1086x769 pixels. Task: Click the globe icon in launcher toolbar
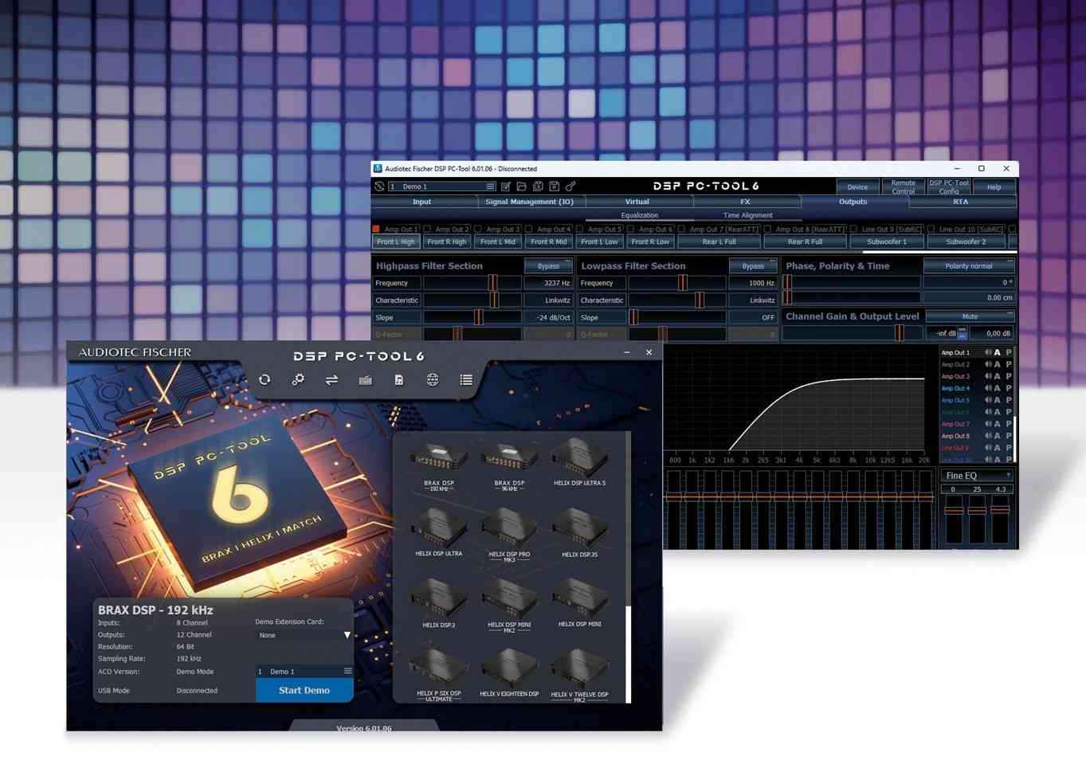[433, 380]
